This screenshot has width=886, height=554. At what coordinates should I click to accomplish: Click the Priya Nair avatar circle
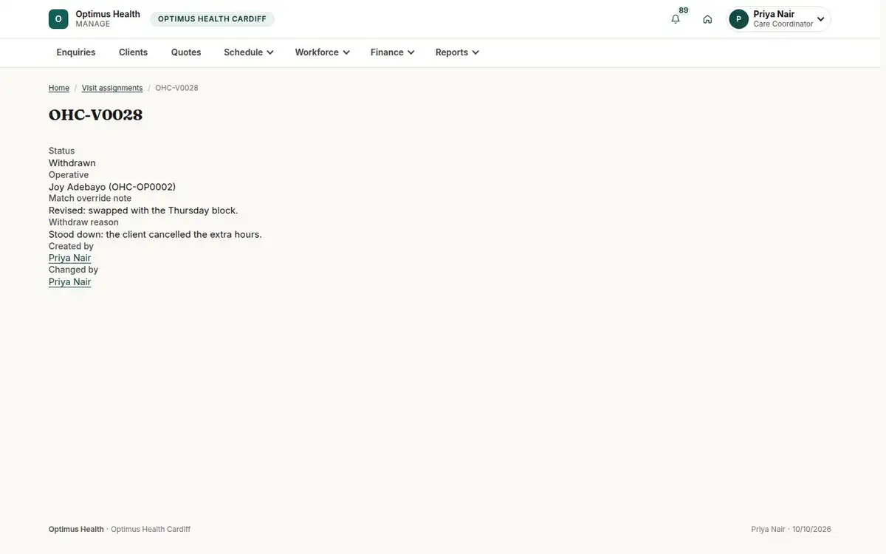pos(738,19)
